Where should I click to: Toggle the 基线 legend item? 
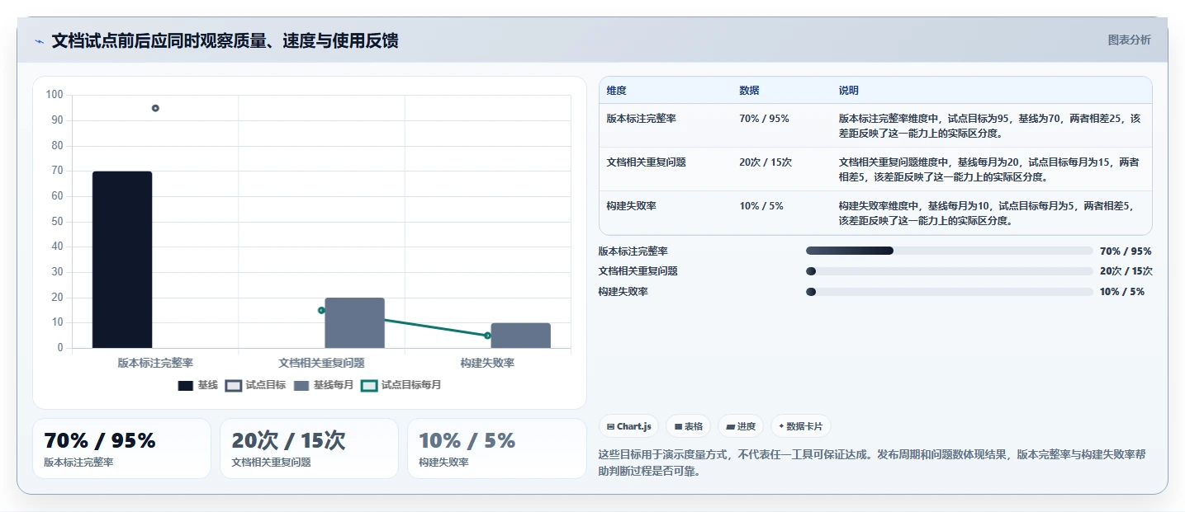(198, 385)
